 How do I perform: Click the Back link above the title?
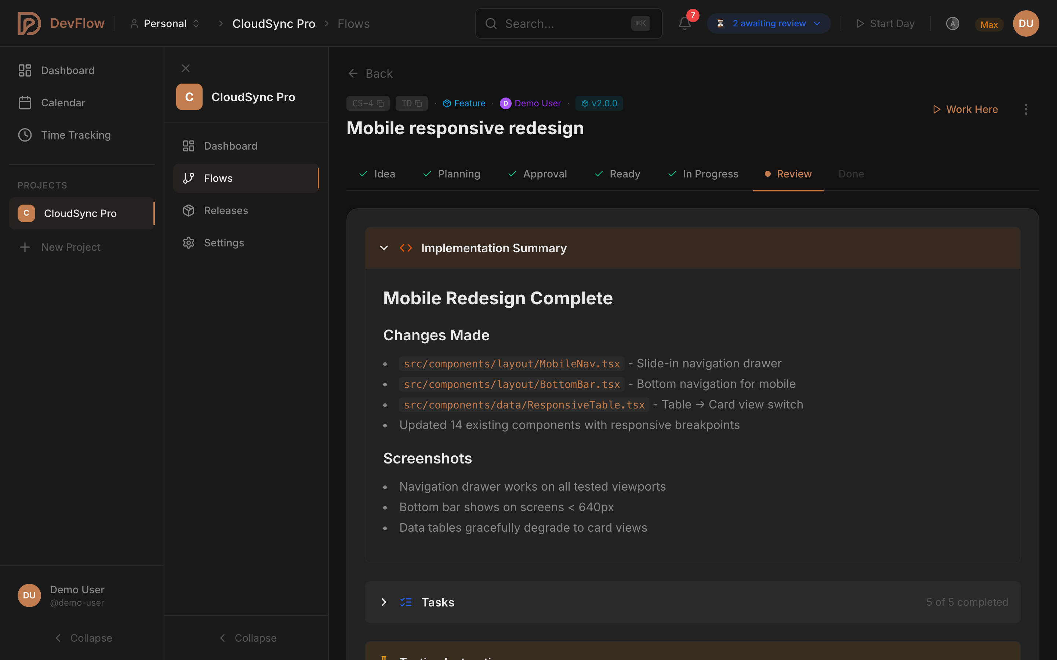[x=370, y=73]
